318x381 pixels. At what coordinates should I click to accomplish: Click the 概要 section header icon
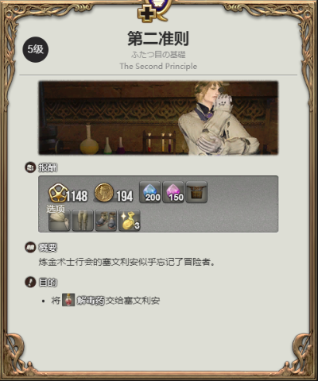pyautogui.click(x=30, y=248)
